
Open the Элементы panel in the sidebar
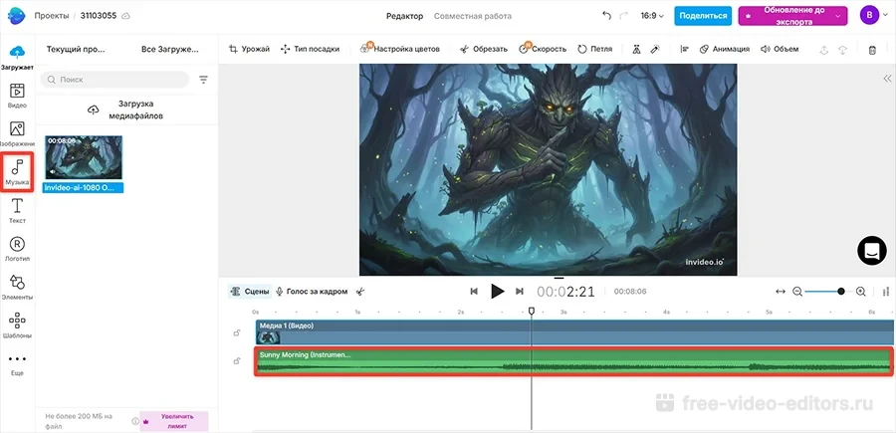(17, 289)
